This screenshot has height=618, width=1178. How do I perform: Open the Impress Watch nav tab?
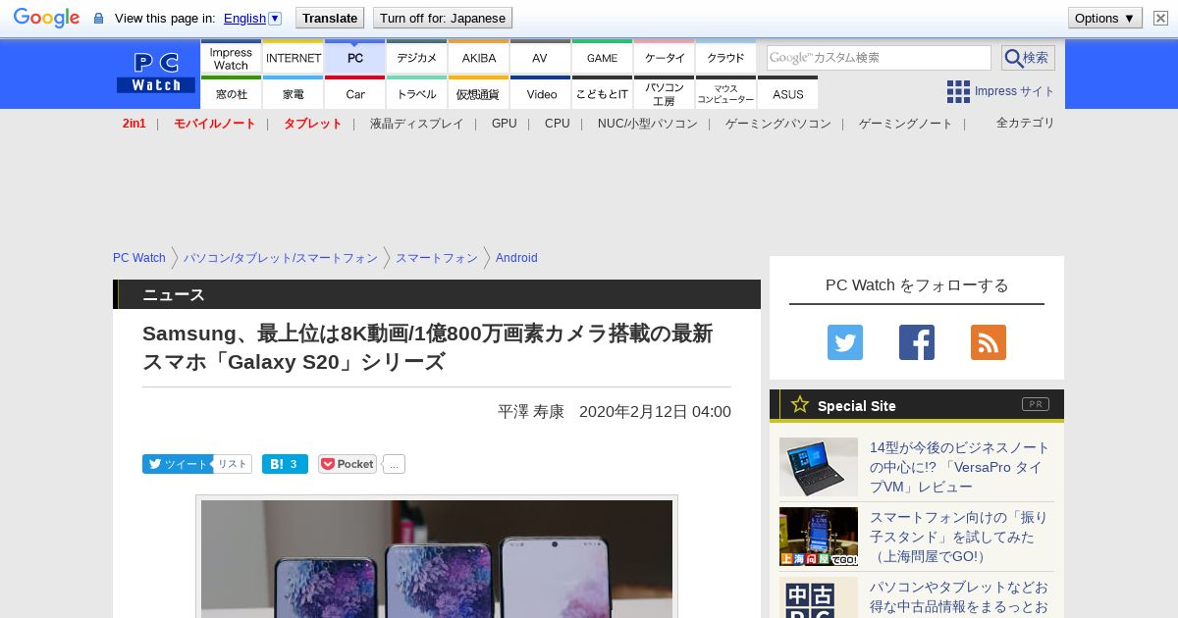(x=231, y=58)
